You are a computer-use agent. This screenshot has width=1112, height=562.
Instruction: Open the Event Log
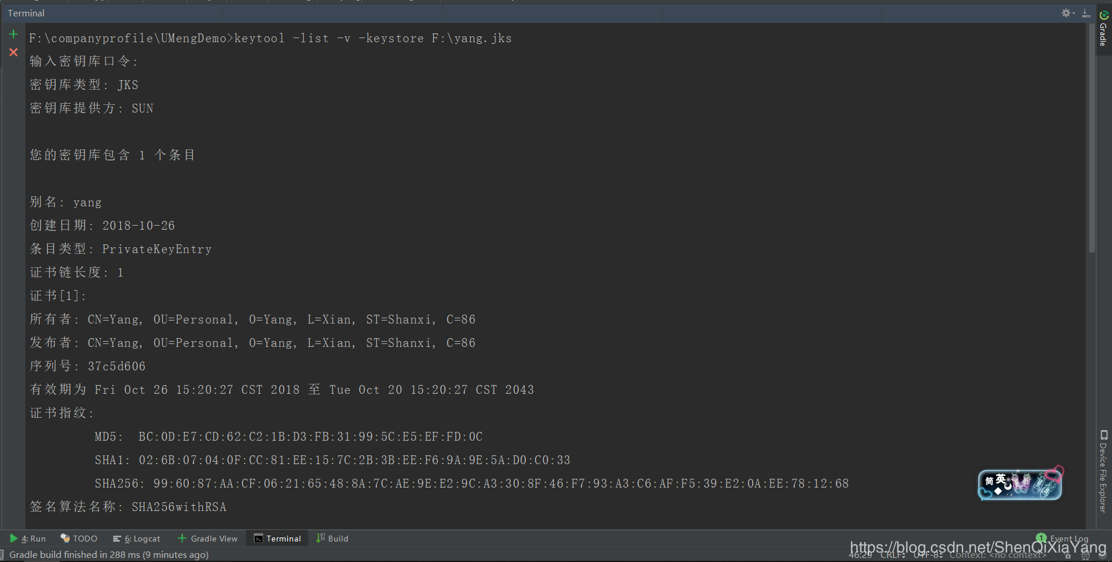[x=1062, y=539]
